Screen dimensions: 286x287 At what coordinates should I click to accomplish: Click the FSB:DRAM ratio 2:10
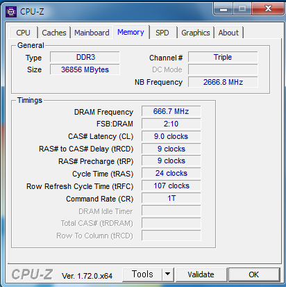pos(171,124)
